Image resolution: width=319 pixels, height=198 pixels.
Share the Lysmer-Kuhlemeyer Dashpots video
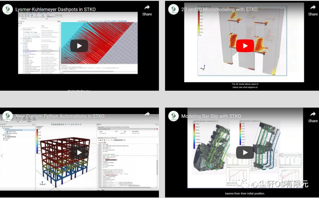(147, 11)
